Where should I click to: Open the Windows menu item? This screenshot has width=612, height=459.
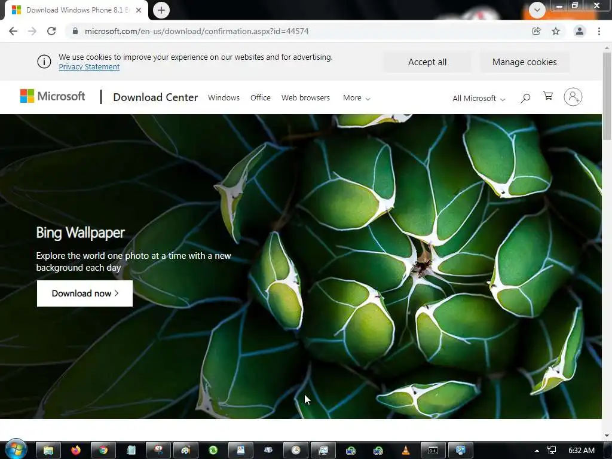coord(224,97)
